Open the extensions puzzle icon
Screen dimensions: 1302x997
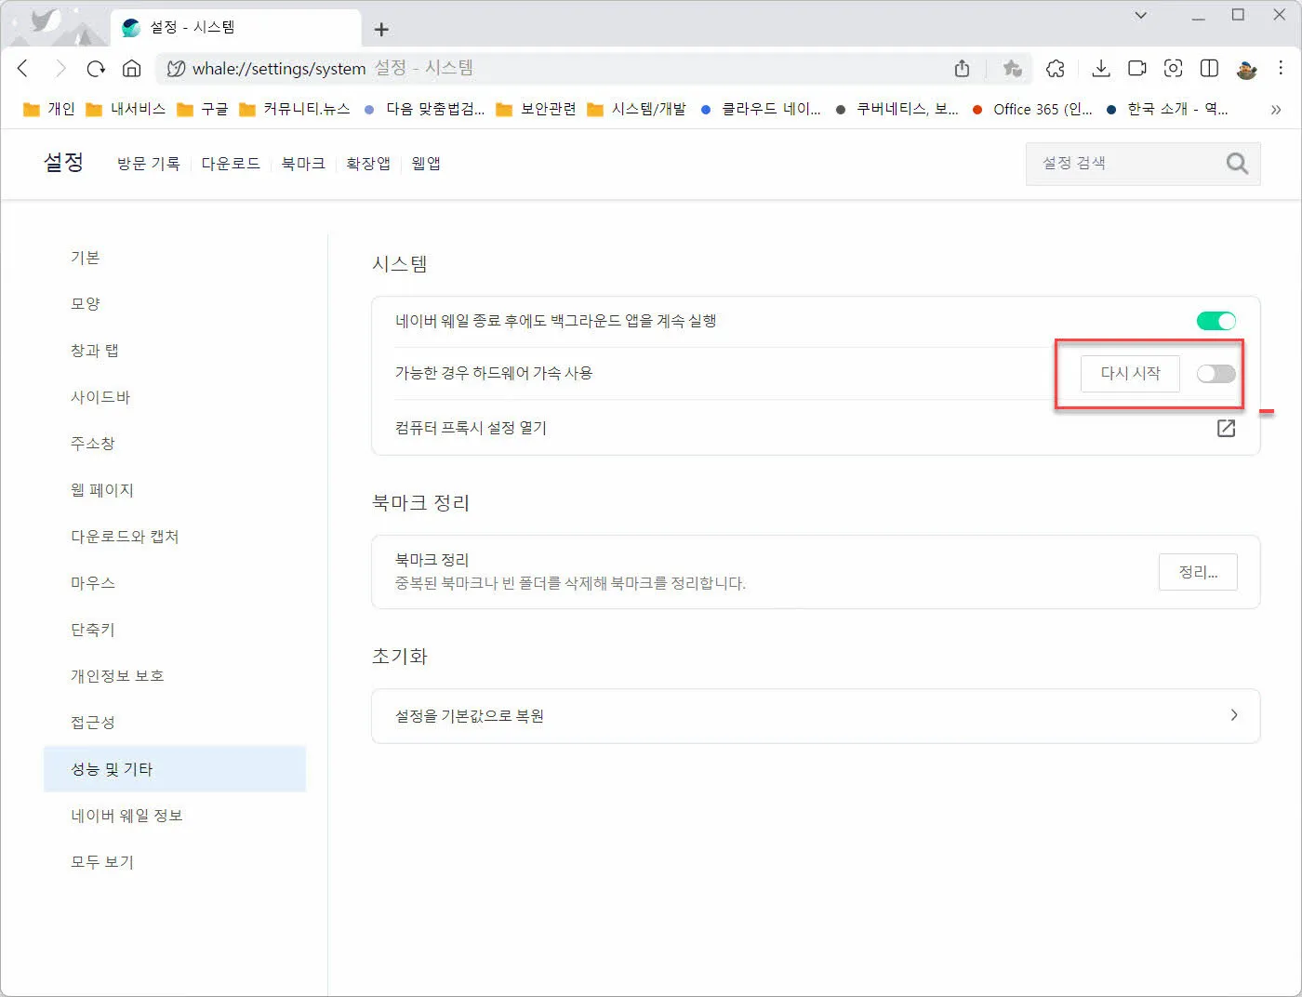pyautogui.click(x=1055, y=68)
